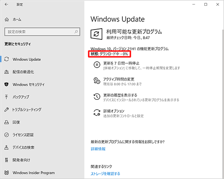This screenshot has width=224, height=179.
Task: Click the pause icon for 更新を7日間一時停止
Action: [97, 65]
